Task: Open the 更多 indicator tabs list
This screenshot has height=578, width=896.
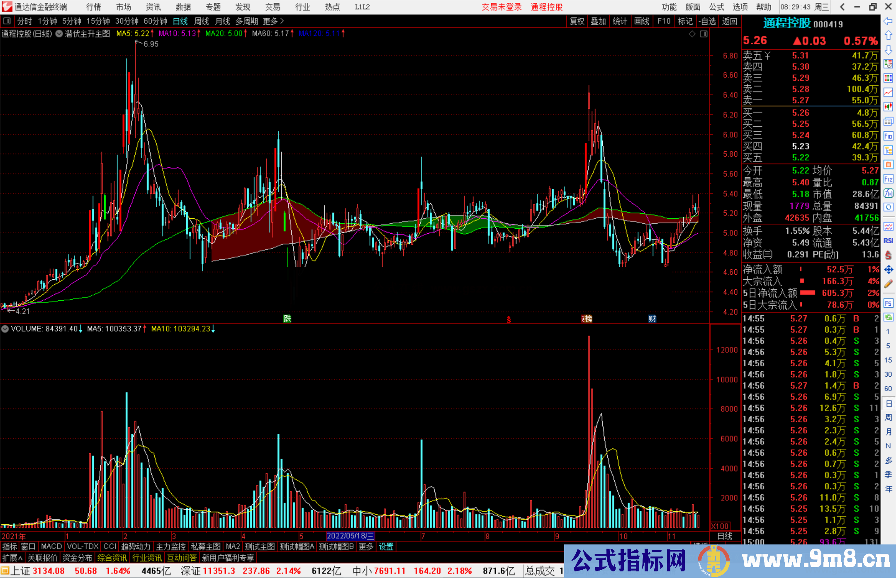Action: (x=366, y=547)
